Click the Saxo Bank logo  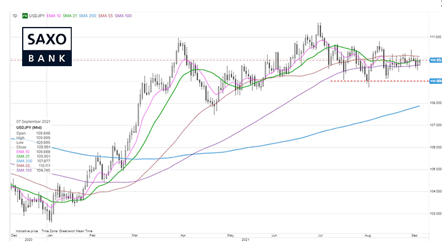point(47,47)
